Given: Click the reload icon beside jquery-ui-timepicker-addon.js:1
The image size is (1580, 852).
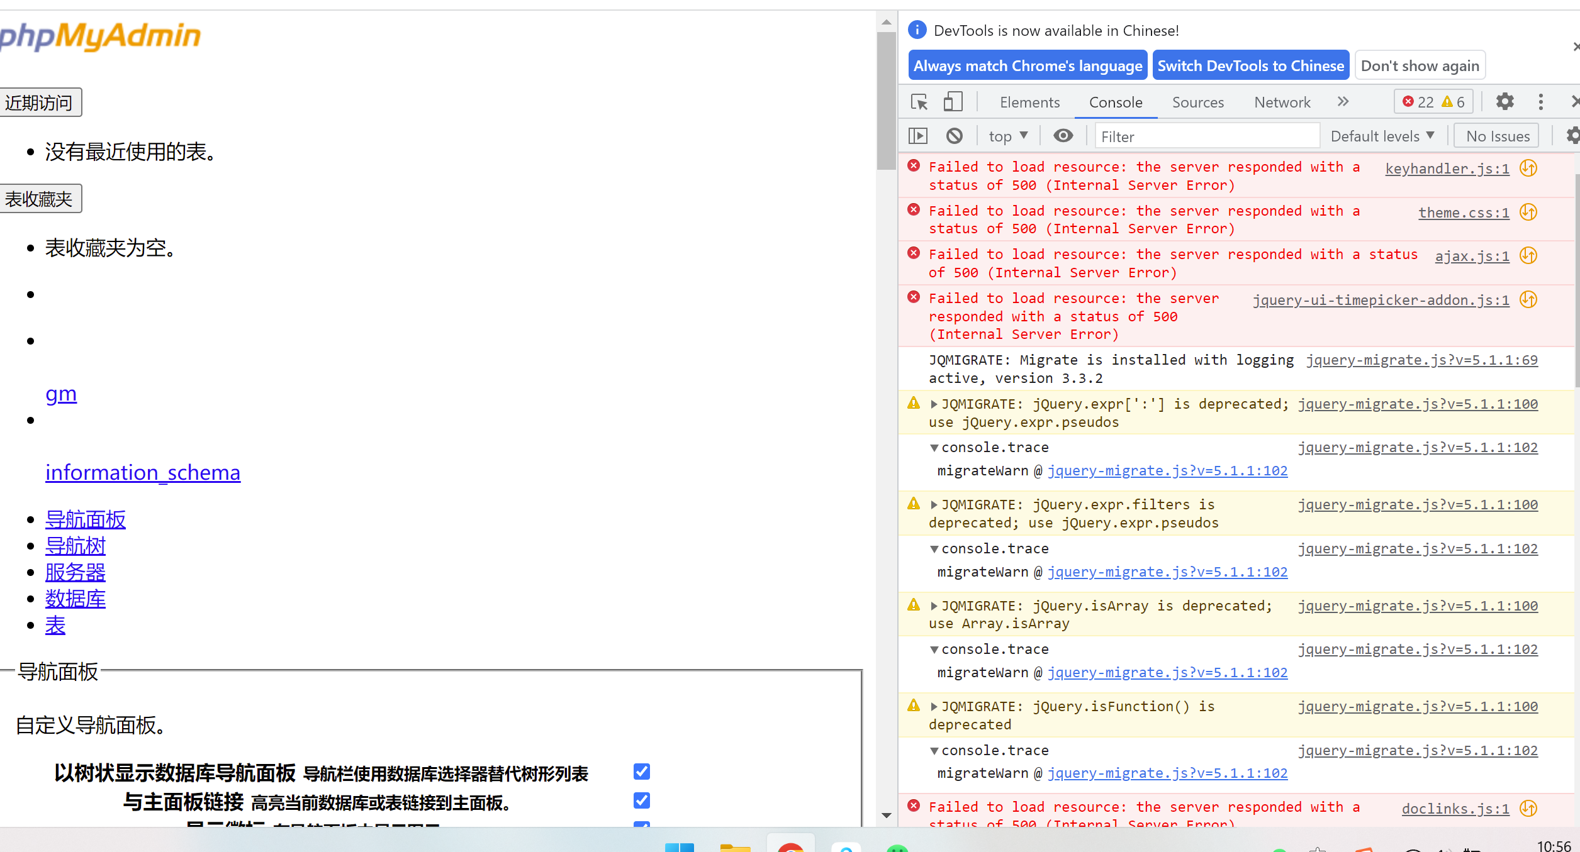Looking at the screenshot, I should (x=1528, y=299).
